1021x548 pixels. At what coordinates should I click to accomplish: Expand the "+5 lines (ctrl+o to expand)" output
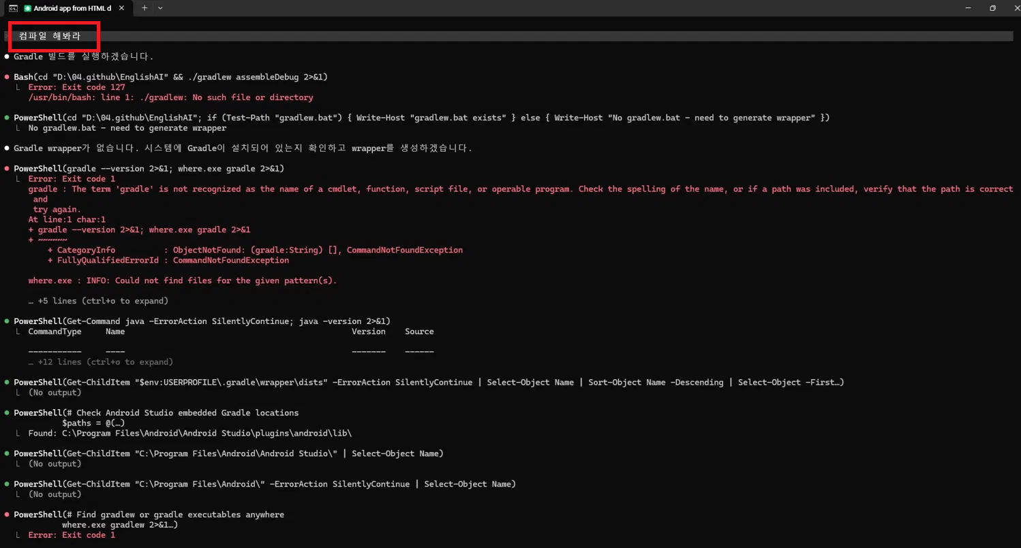coord(98,301)
